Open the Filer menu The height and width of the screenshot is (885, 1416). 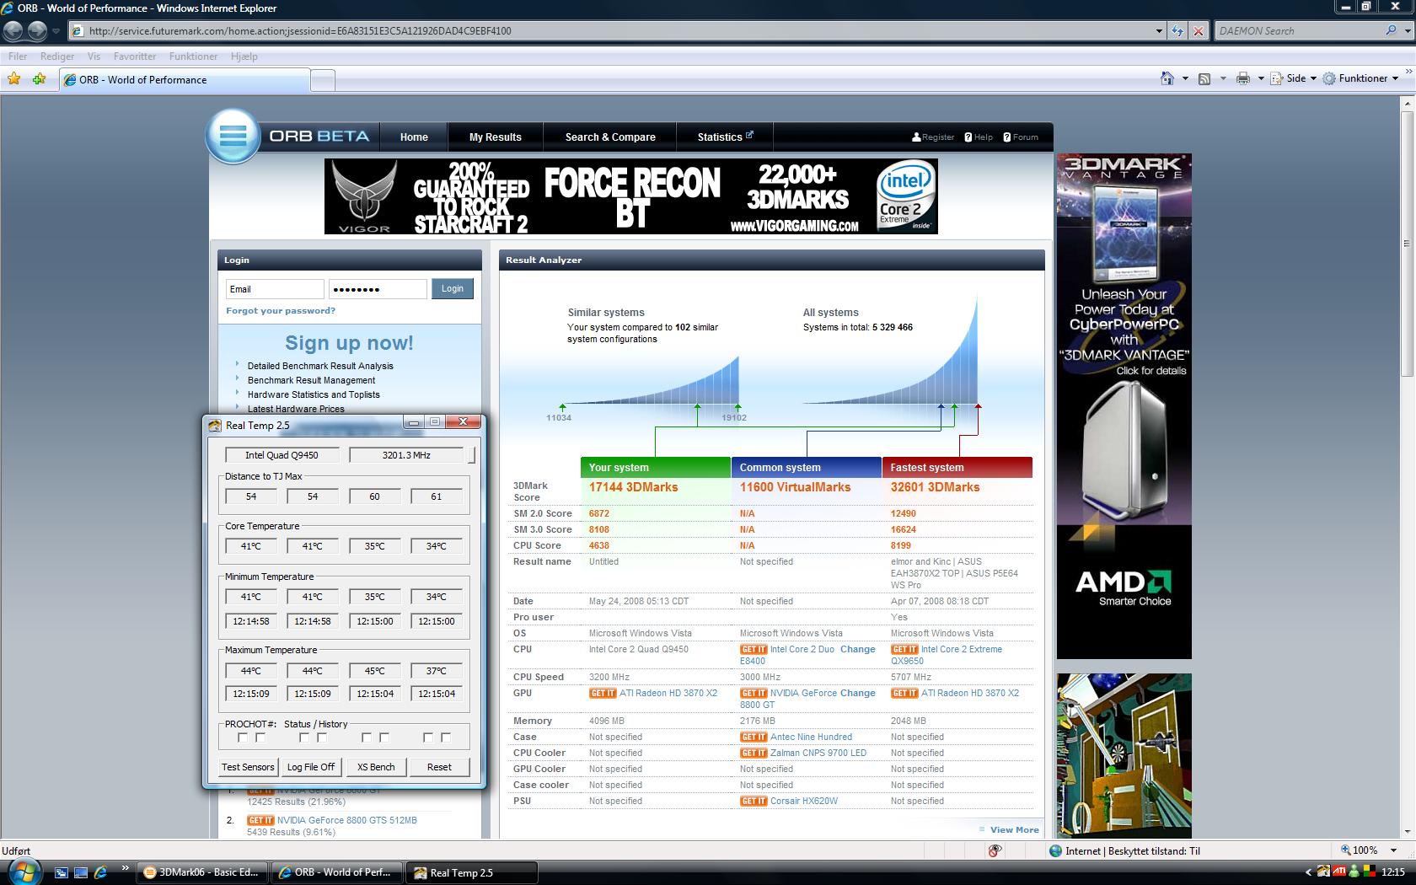tap(17, 56)
